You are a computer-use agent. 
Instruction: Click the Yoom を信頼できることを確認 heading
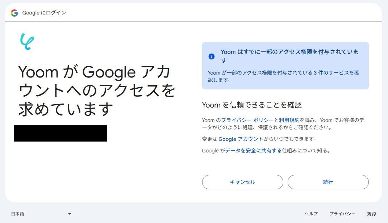point(252,105)
